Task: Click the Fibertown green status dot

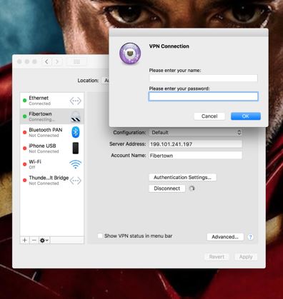Action: [x=24, y=116]
